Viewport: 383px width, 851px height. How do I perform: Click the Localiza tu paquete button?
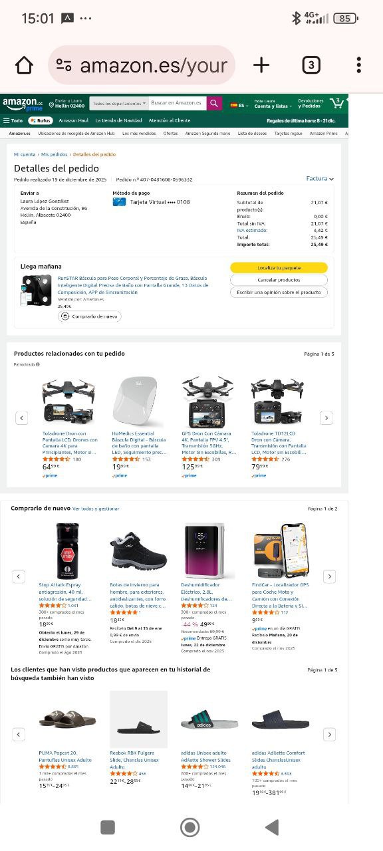coord(279,267)
